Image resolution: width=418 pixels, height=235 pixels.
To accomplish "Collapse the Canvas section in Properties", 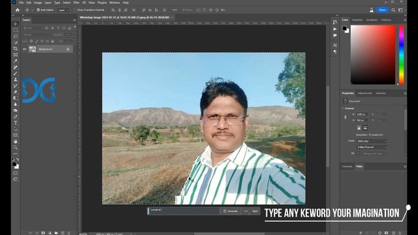I will (343, 108).
